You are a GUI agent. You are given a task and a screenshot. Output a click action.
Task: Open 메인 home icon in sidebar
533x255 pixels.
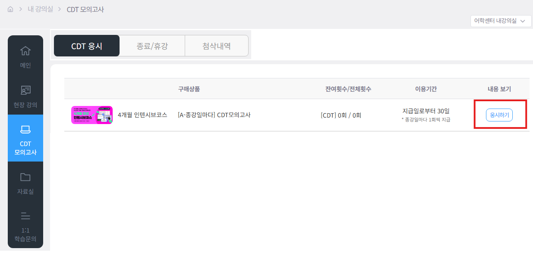[x=25, y=51]
